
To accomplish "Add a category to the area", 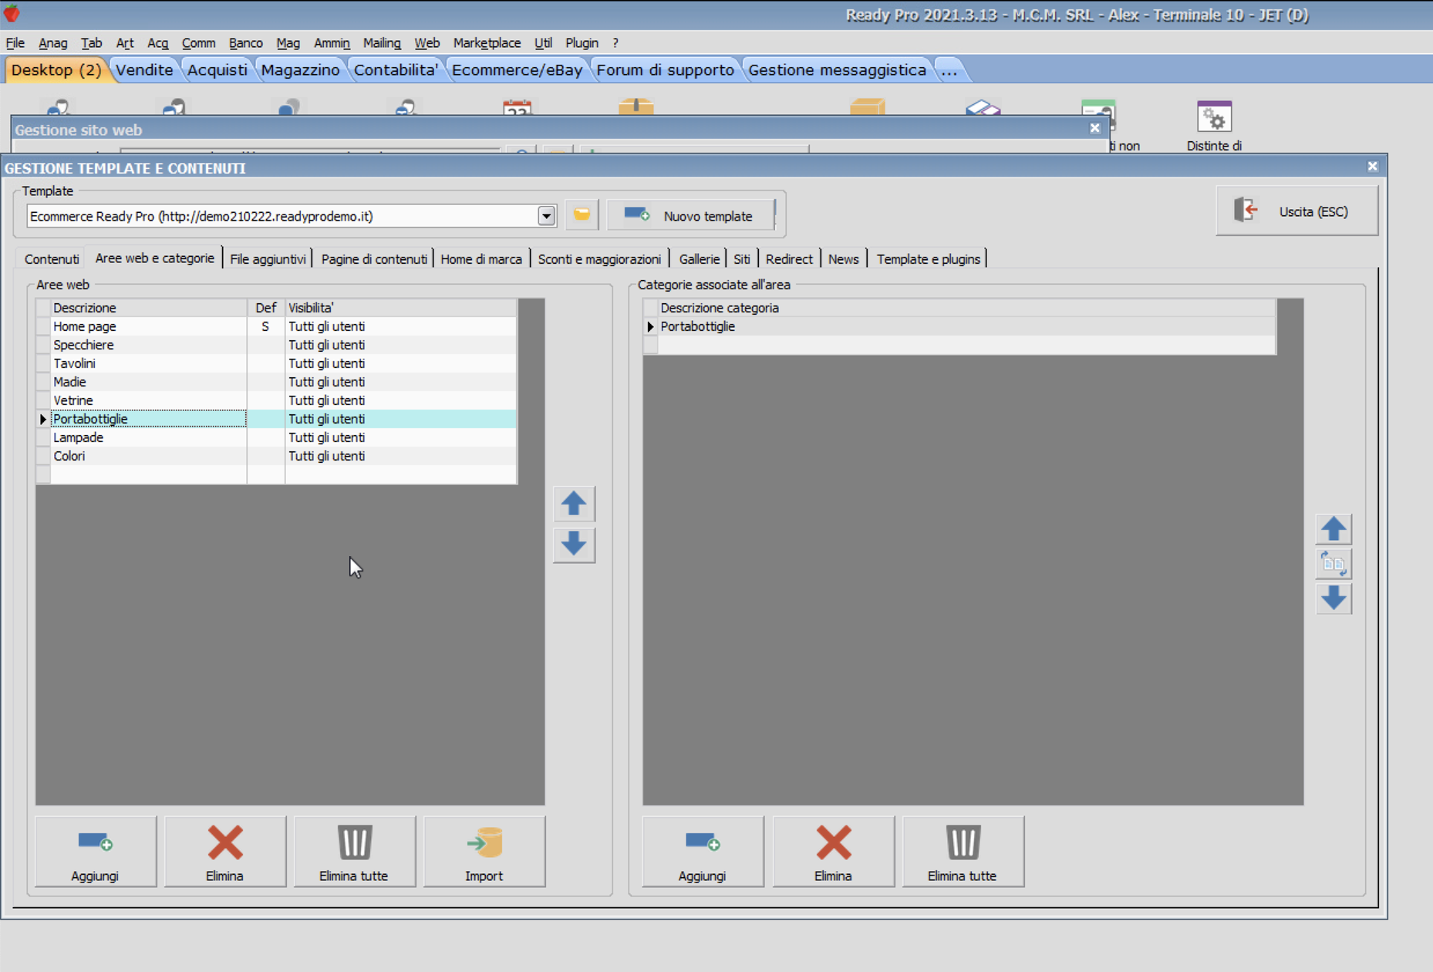I will click(703, 852).
